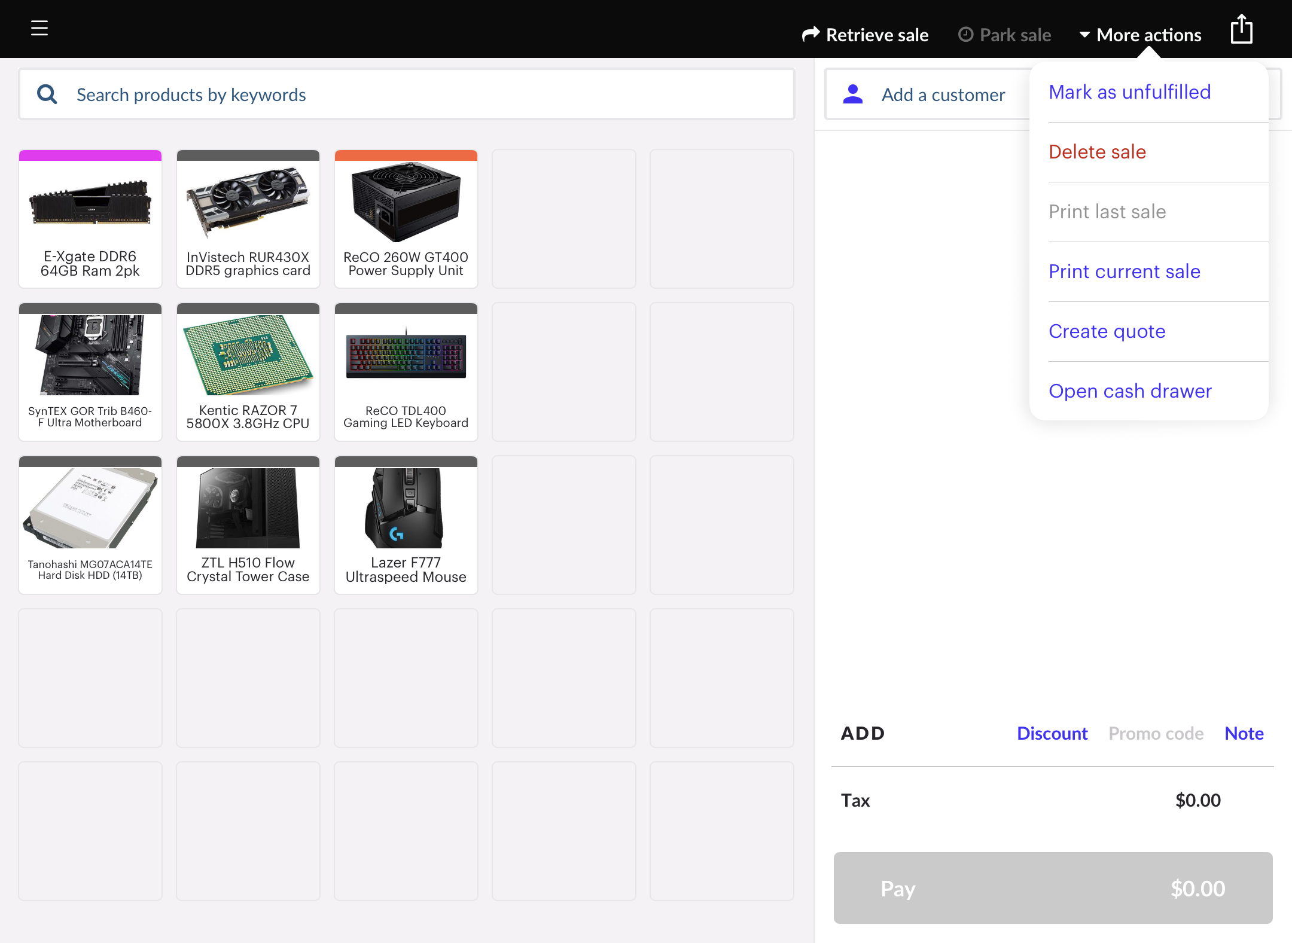The height and width of the screenshot is (943, 1292).
Task: Open the Discount option under ADD
Action: (1052, 733)
